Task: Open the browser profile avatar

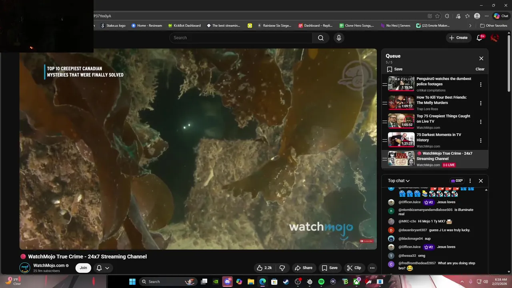Action: [477, 16]
